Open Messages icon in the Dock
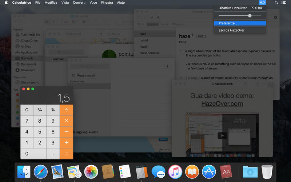The height and width of the screenshot is (182, 291). click(x=158, y=172)
